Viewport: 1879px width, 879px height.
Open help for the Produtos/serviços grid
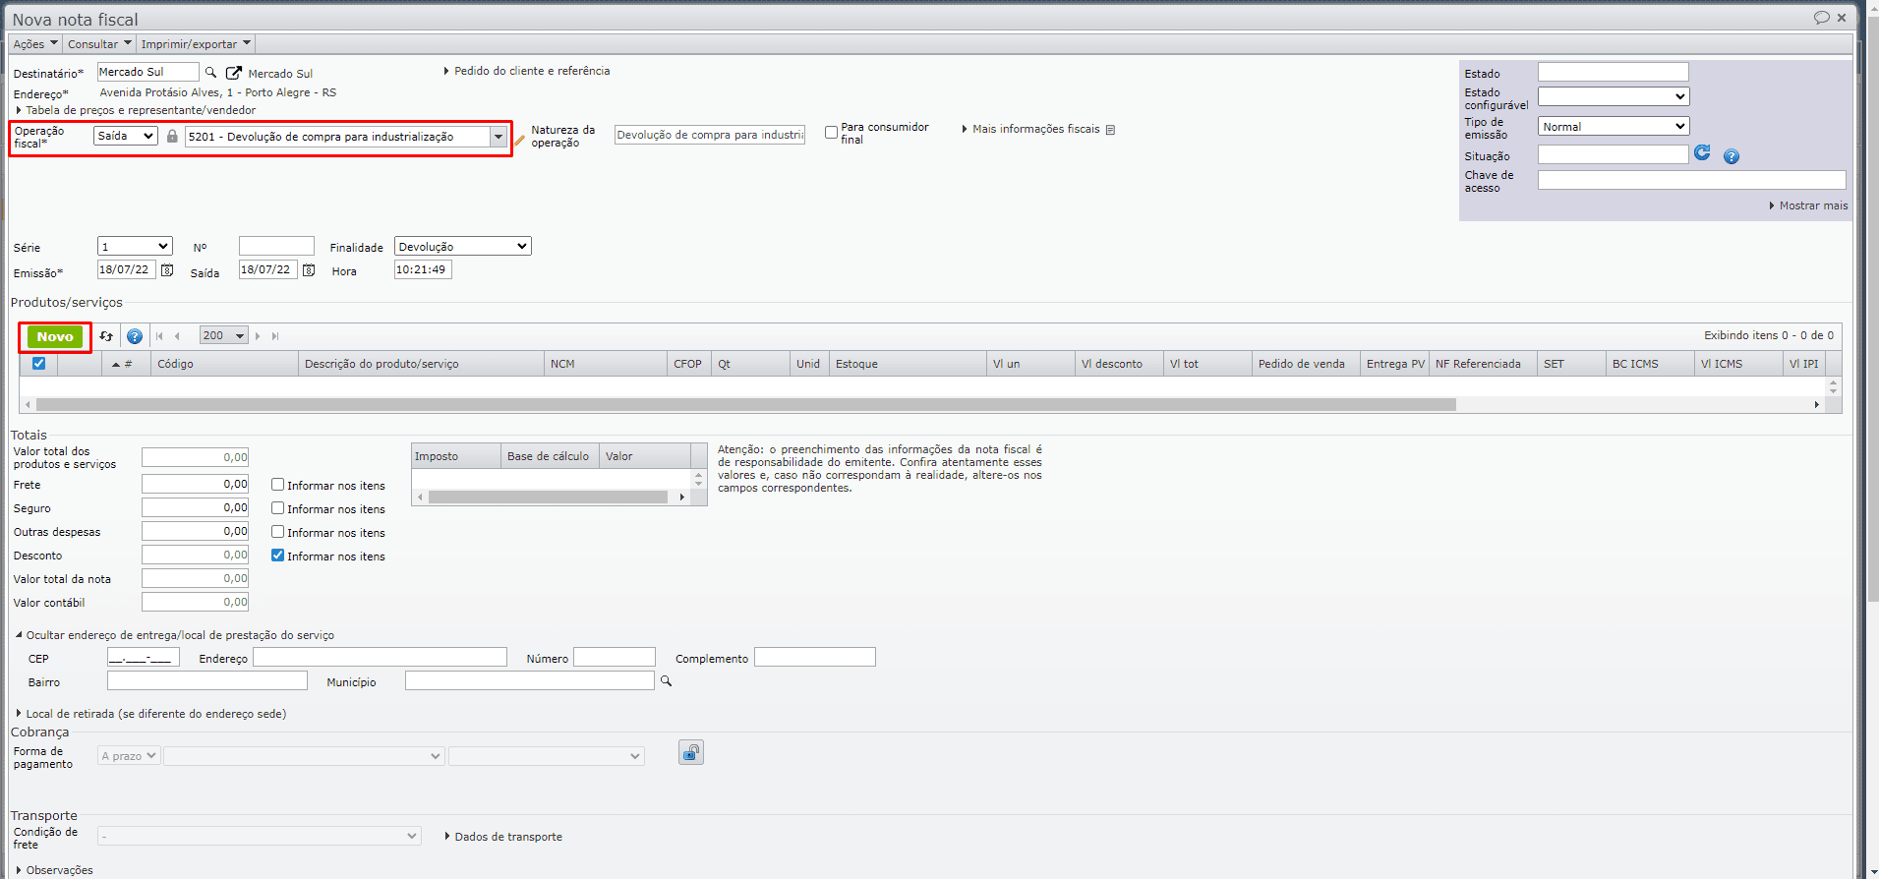point(135,336)
